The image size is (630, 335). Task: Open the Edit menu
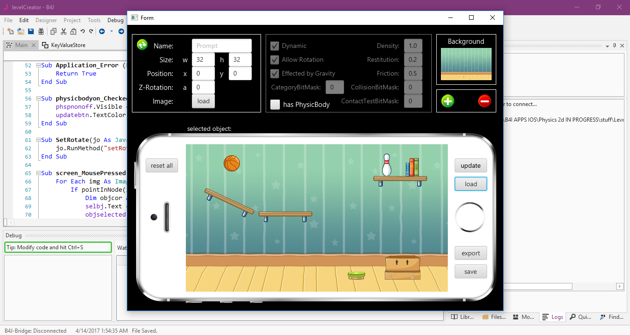tap(24, 20)
